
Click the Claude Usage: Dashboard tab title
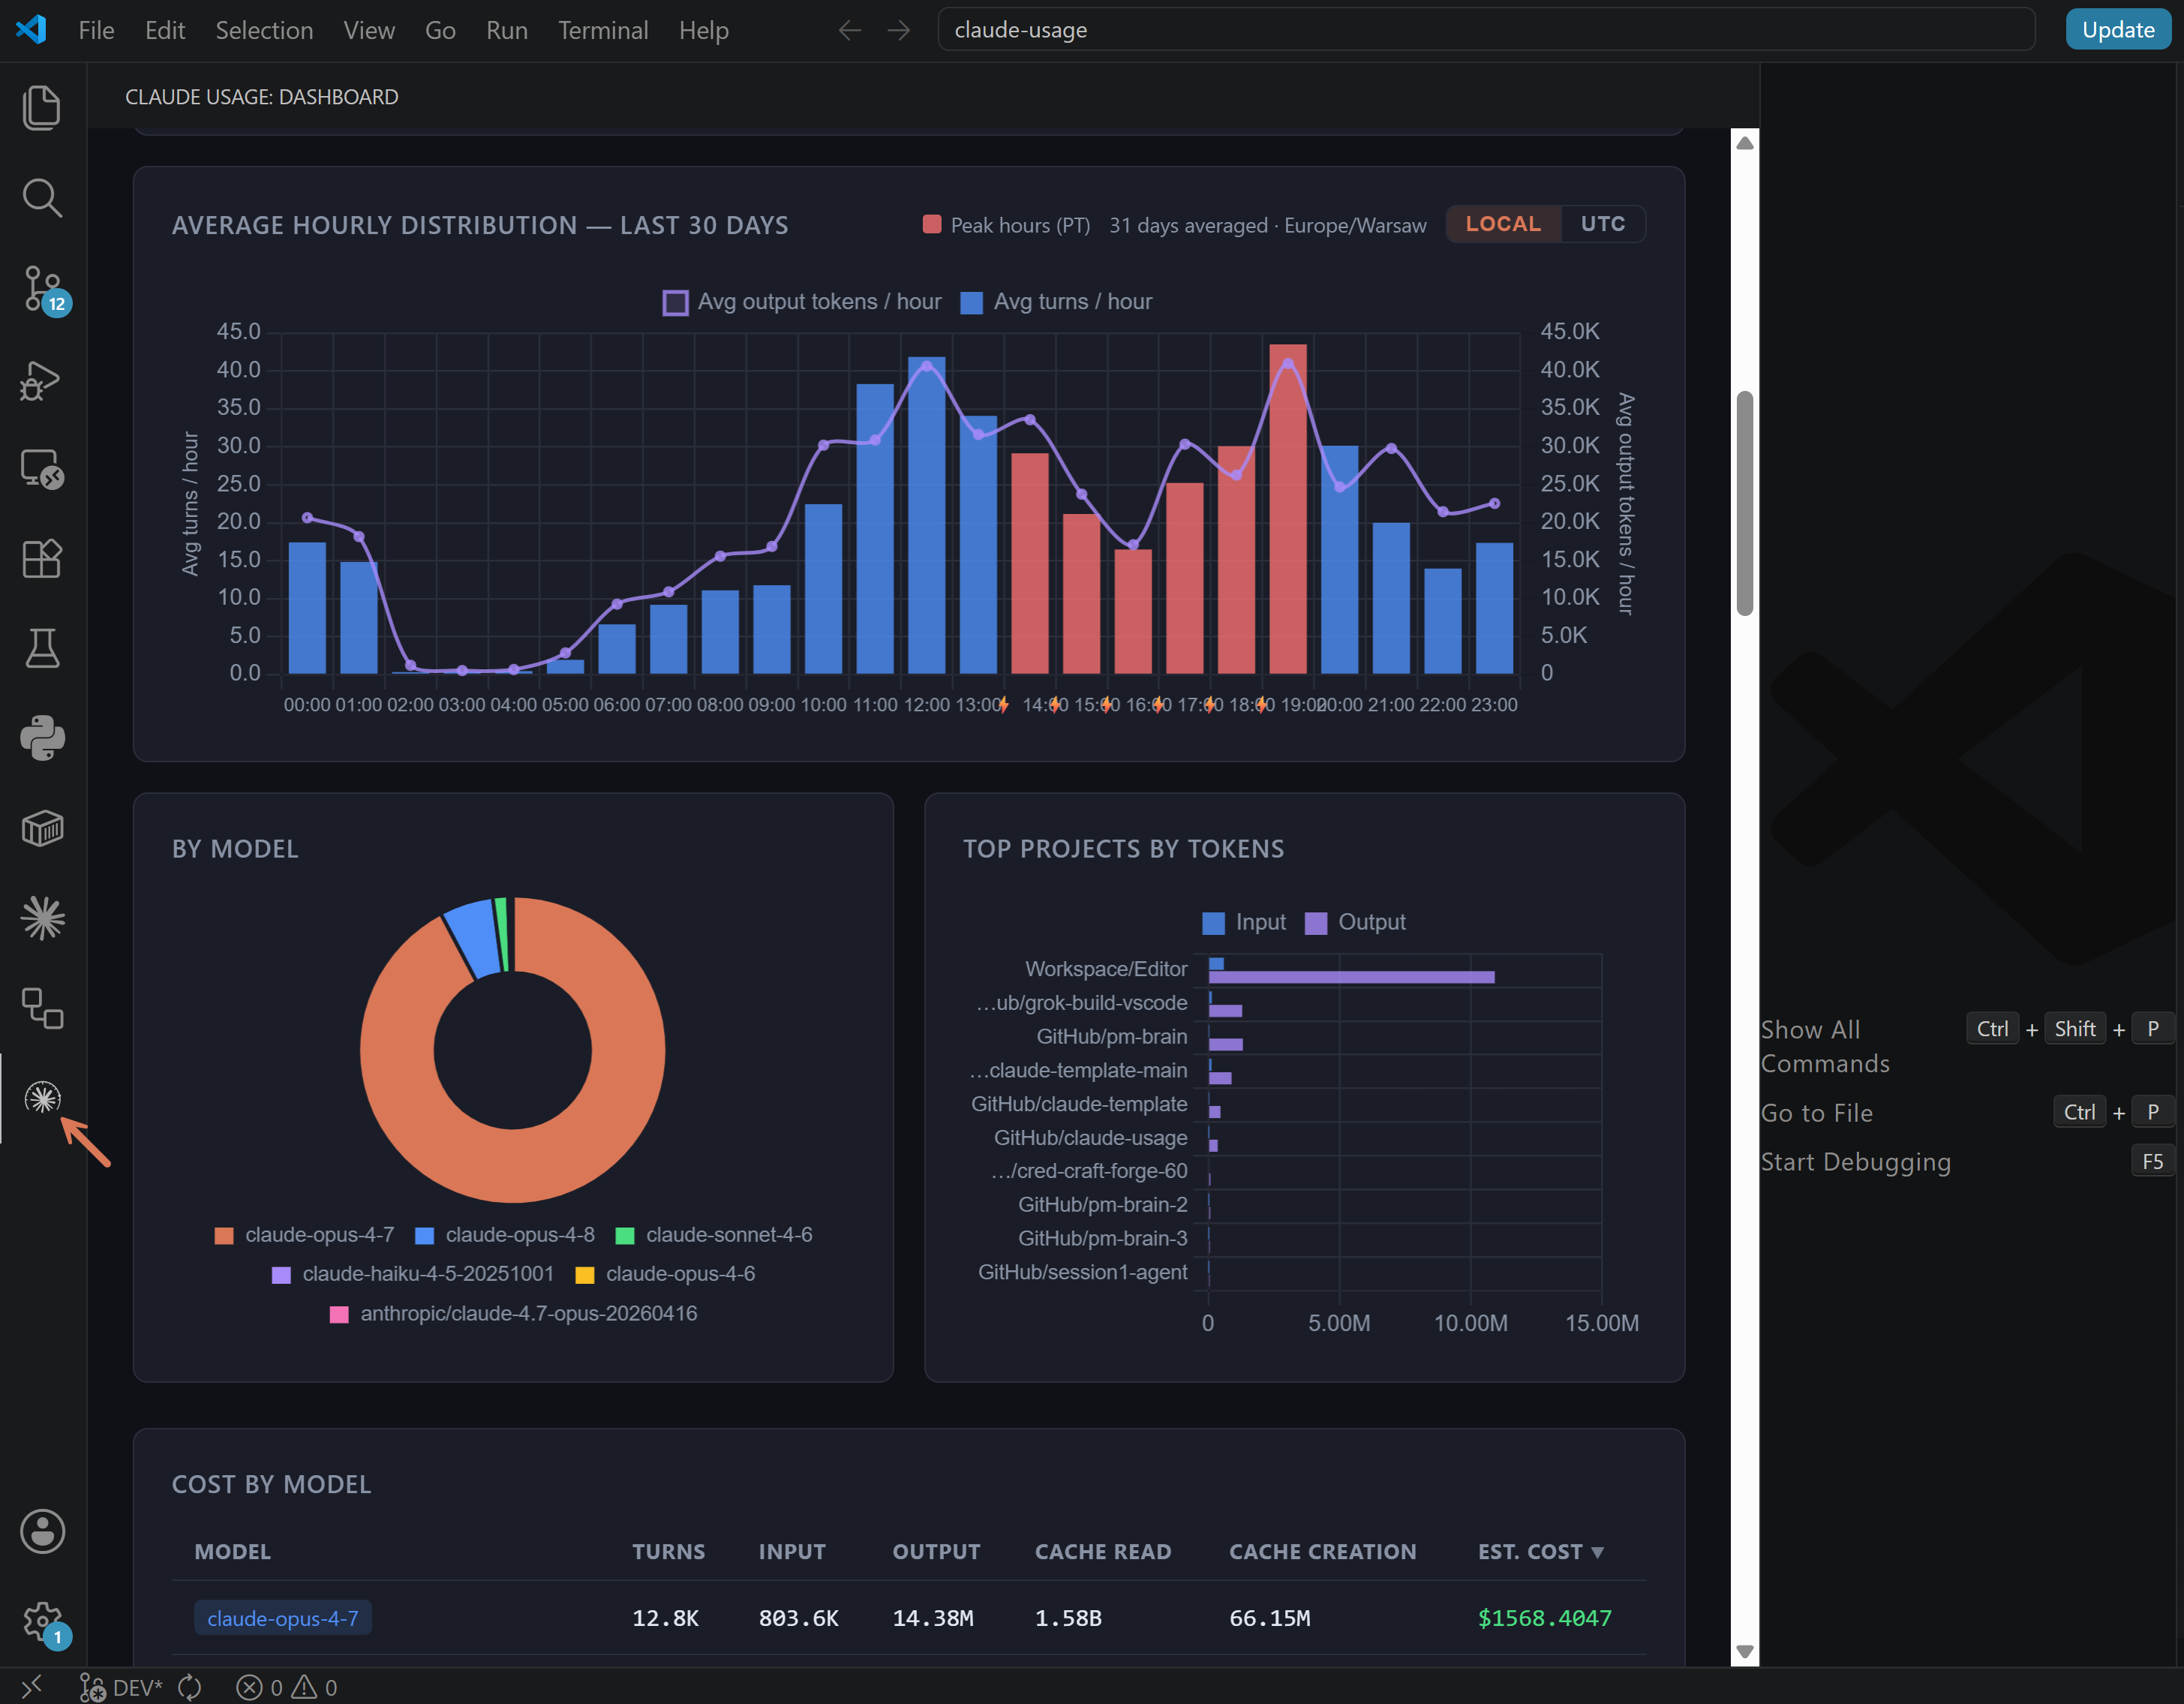pyautogui.click(x=262, y=97)
